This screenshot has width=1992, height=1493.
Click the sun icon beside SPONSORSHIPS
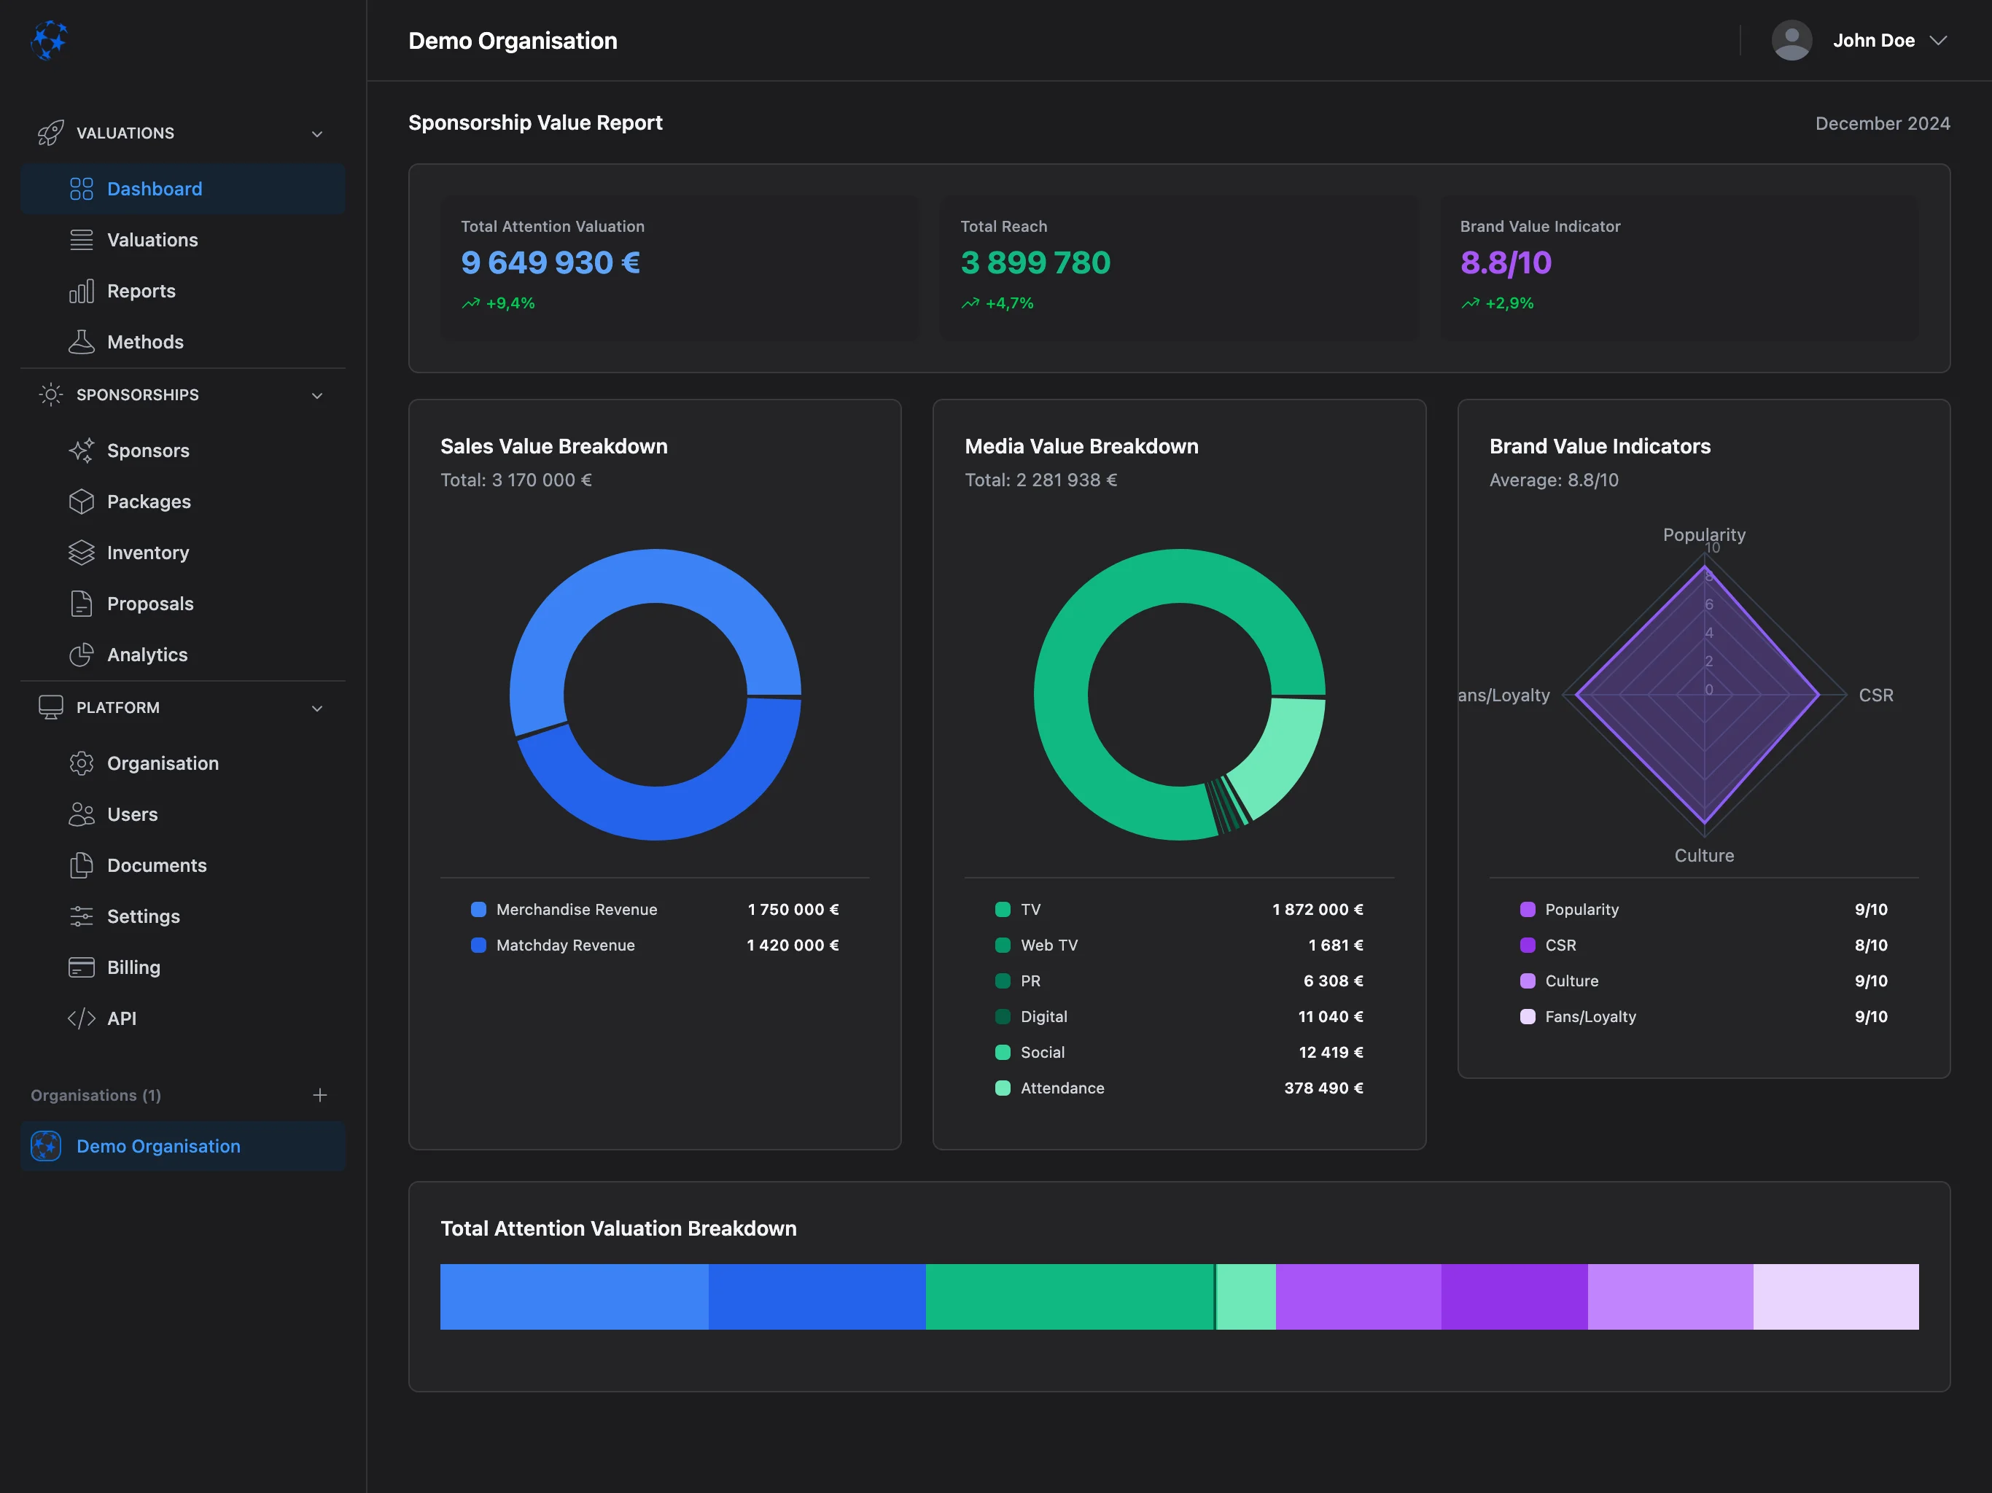pyautogui.click(x=50, y=394)
